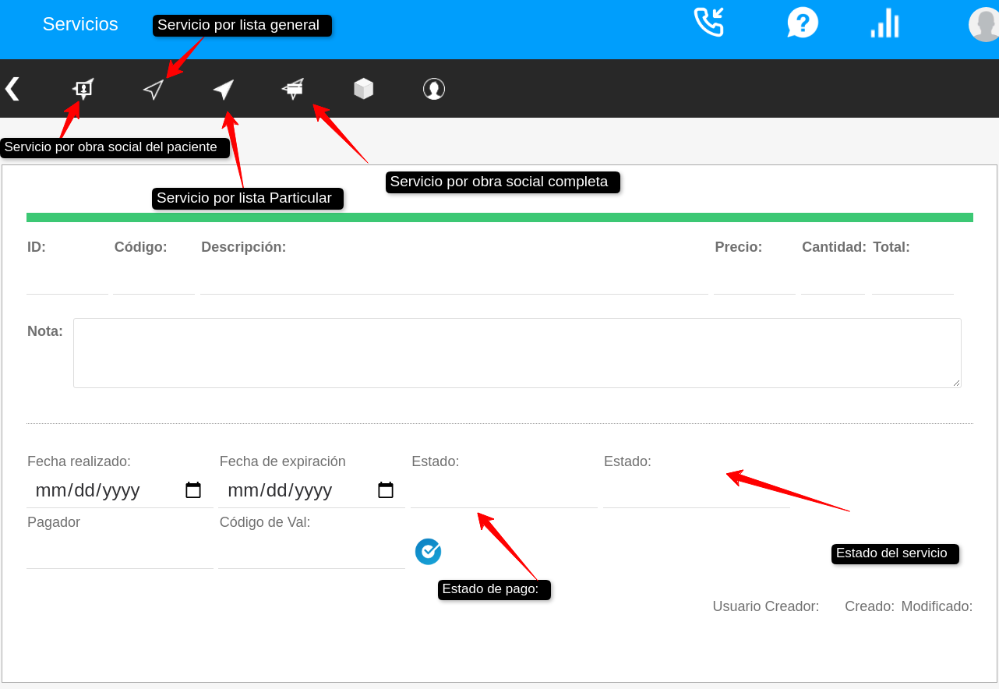999x689 pixels.
Task: Open the incoming phone call icon
Action: click(x=708, y=23)
